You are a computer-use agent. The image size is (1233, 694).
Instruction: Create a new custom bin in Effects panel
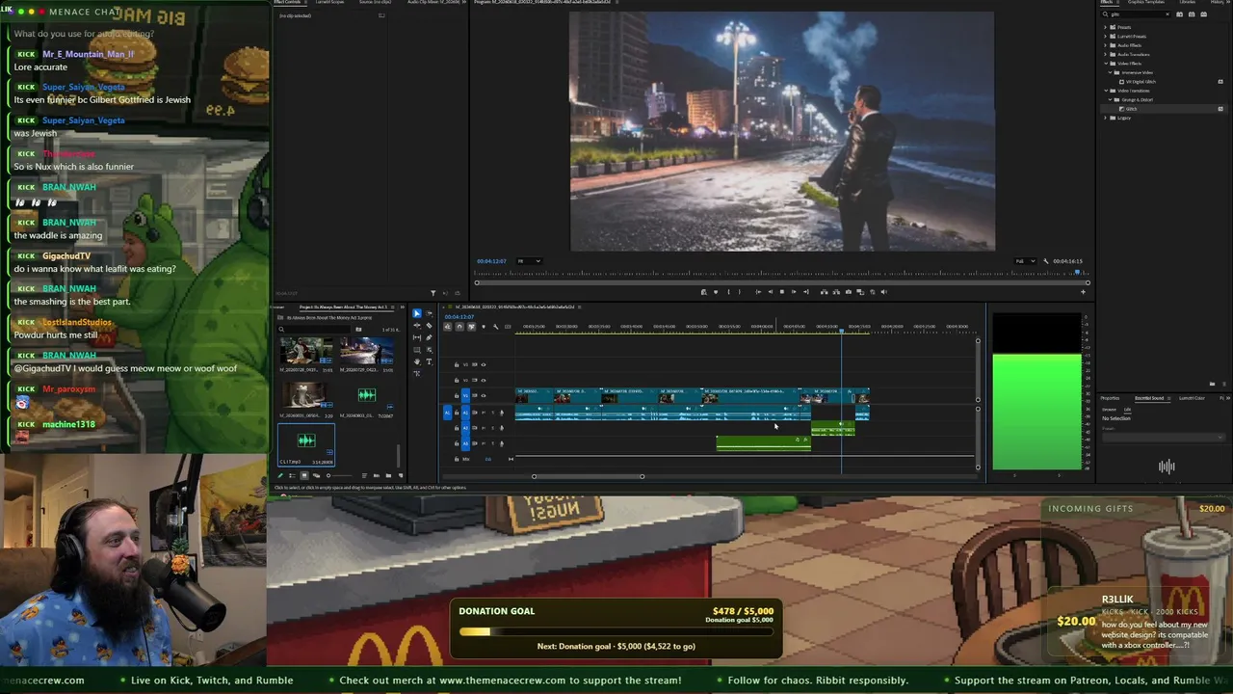1212,384
